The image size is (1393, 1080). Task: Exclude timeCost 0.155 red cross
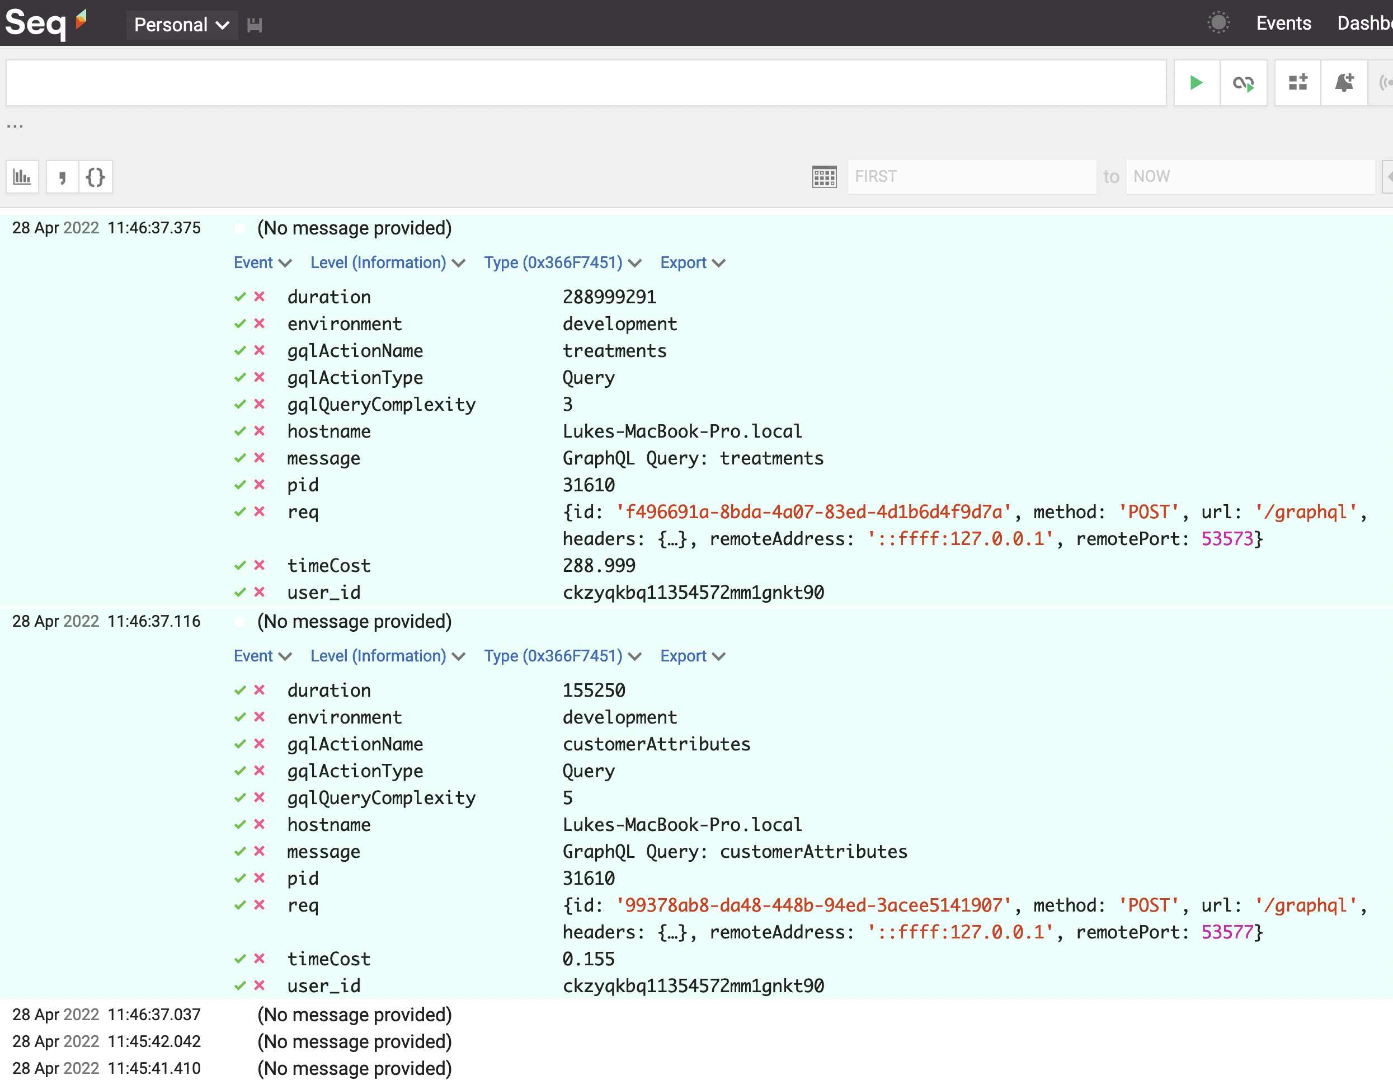click(x=260, y=959)
